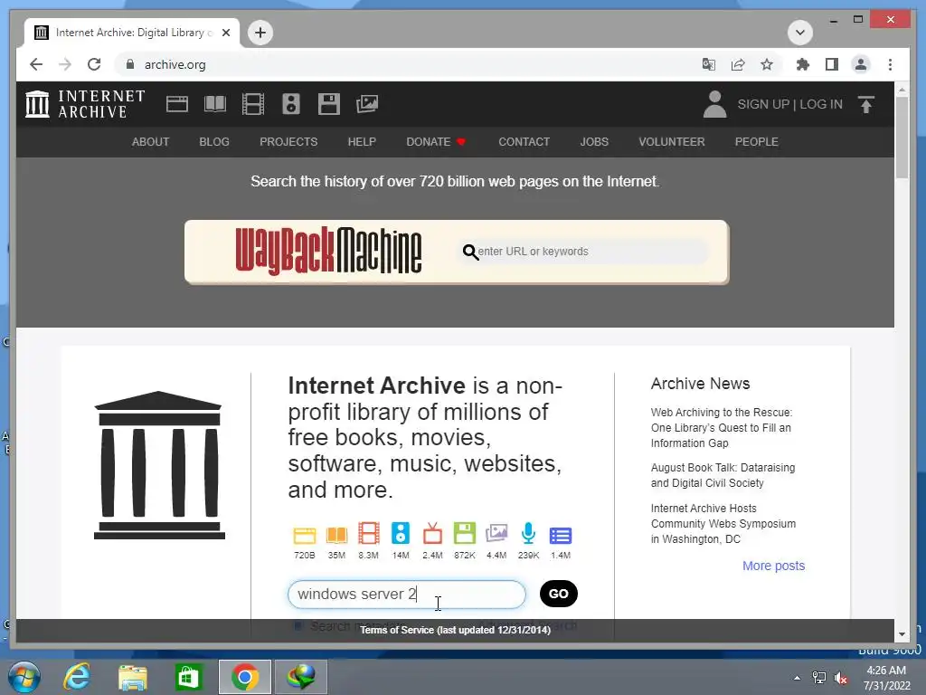Click the Terms of Service banner
The height and width of the screenshot is (695, 926).
[x=456, y=630]
